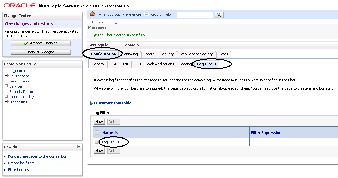Open Security Realms in Domain Structure
This screenshot has width=338, height=178.
pyautogui.click(x=22, y=92)
